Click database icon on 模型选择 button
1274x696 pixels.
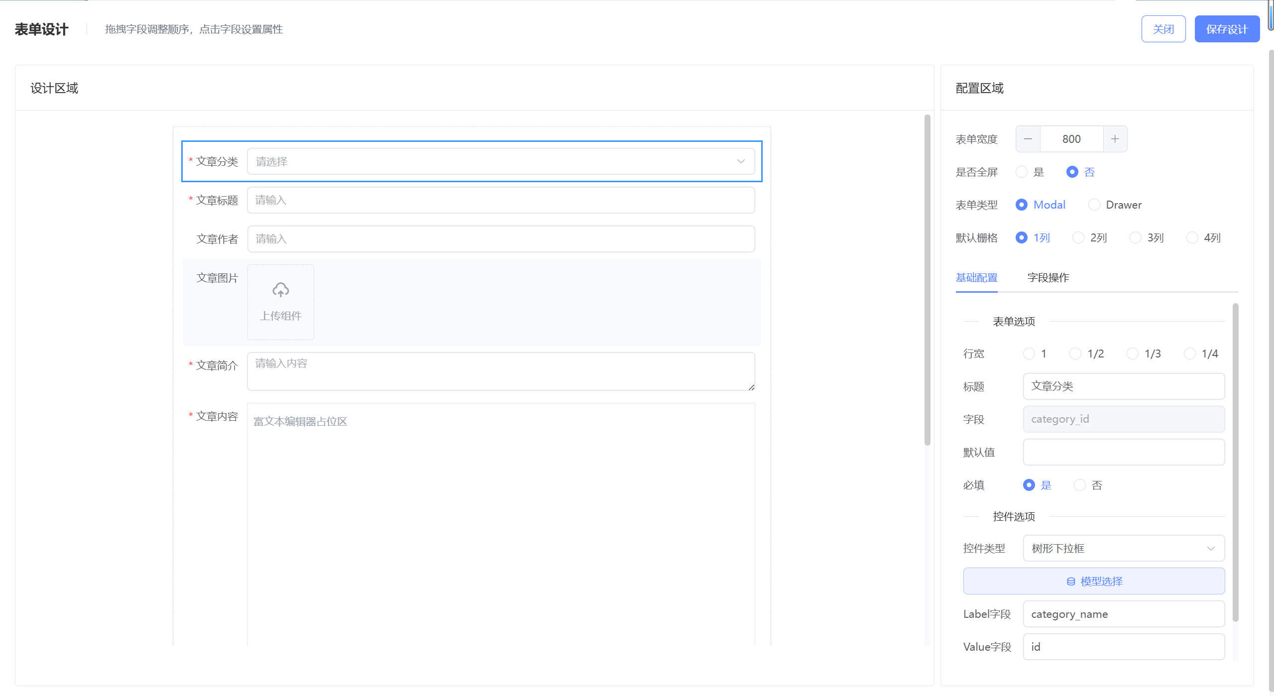(x=1070, y=581)
